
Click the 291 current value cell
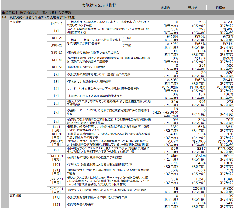click(x=193, y=67)
